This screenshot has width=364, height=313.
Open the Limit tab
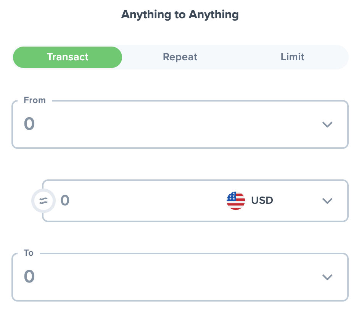292,57
